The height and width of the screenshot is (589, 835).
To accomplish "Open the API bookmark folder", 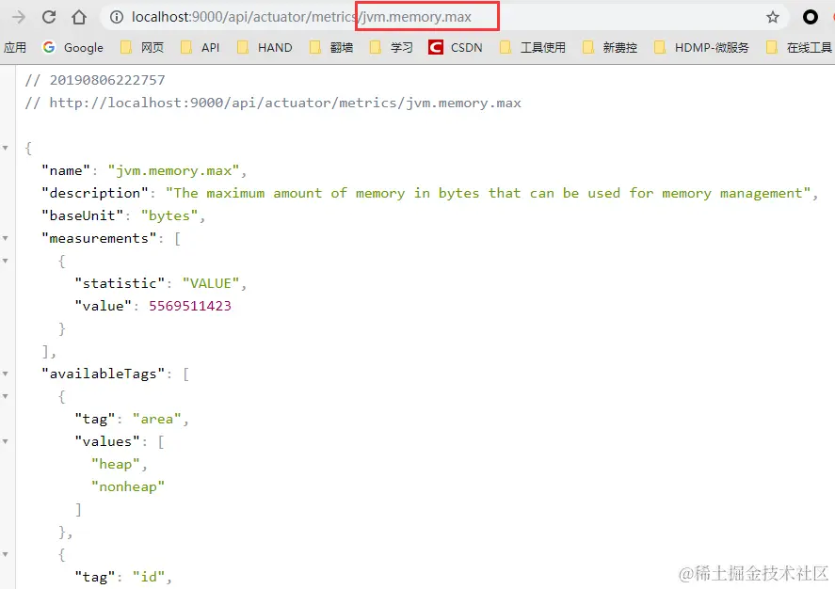I will [x=201, y=47].
